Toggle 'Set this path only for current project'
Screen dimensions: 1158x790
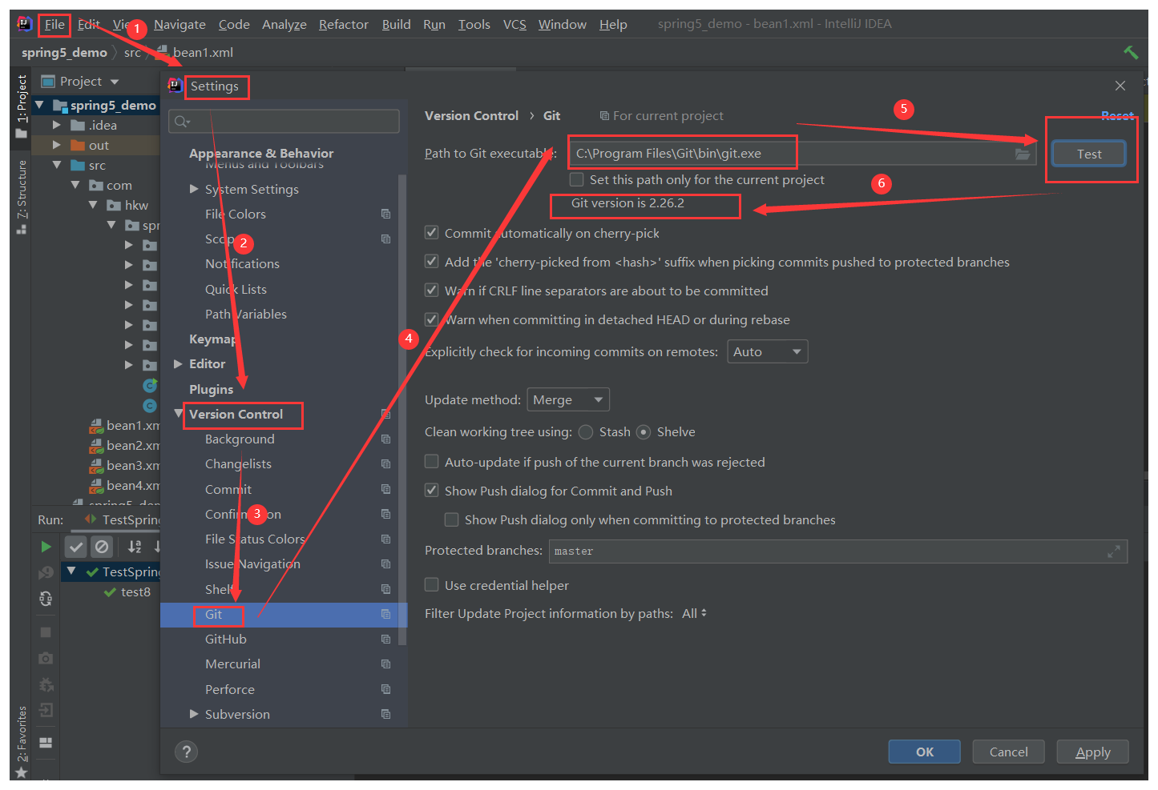(576, 179)
